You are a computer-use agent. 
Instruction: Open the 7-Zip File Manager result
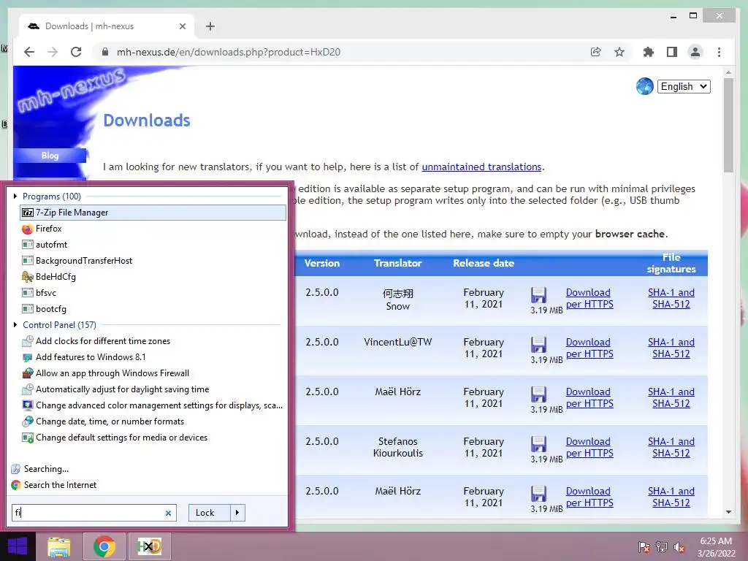tap(153, 213)
